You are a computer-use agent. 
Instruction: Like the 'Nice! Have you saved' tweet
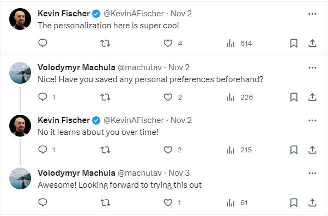[168, 97]
